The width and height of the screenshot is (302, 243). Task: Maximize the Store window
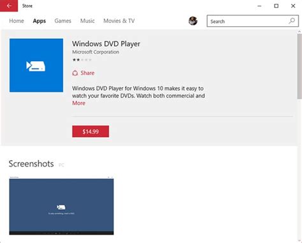[277, 6]
